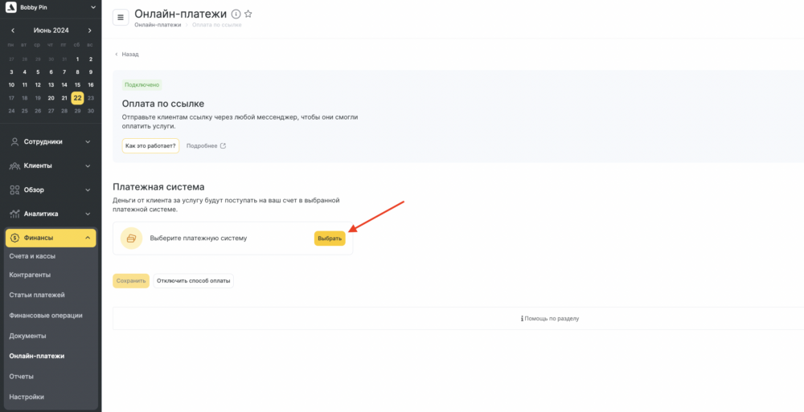The image size is (804, 412).
Task: Click the info icon beside Онлайн-платежи title
Action: click(236, 14)
